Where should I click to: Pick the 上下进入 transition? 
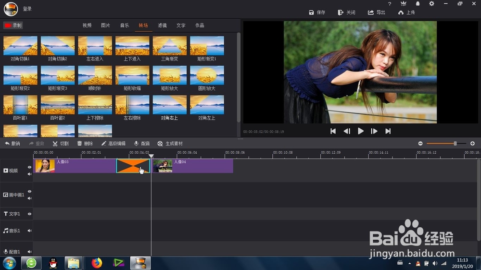132,46
